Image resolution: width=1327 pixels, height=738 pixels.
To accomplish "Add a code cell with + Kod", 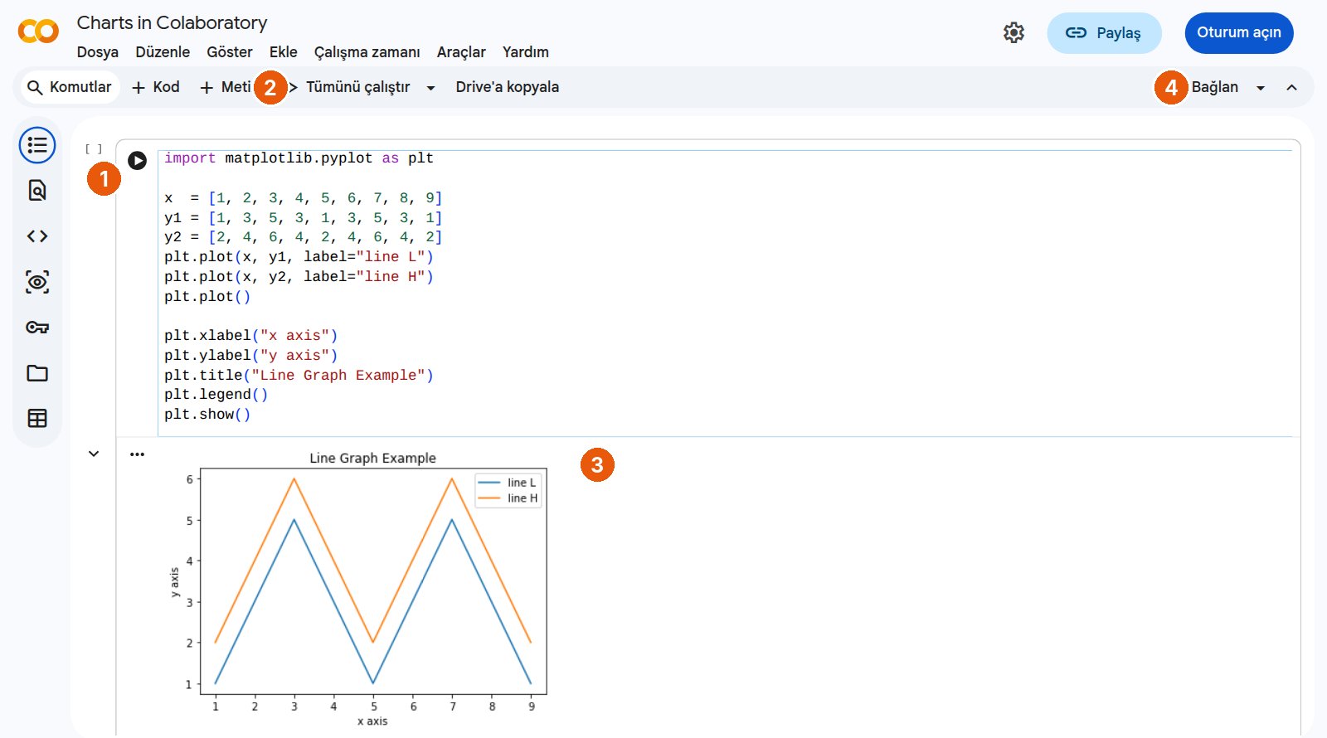I will (156, 87).
